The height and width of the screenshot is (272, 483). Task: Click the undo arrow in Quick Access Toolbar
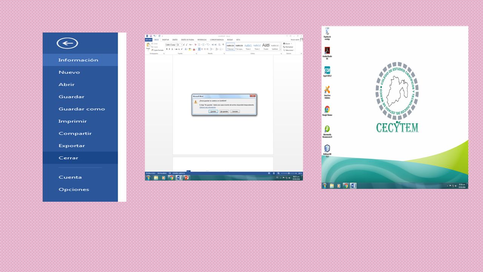(154, 36)
